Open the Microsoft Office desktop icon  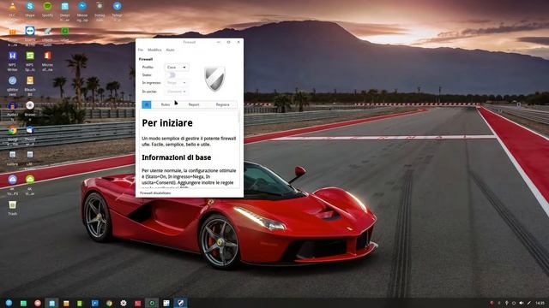[47, 56]
